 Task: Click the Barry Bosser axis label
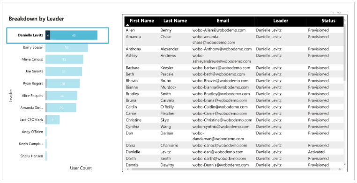coord(33,47)
